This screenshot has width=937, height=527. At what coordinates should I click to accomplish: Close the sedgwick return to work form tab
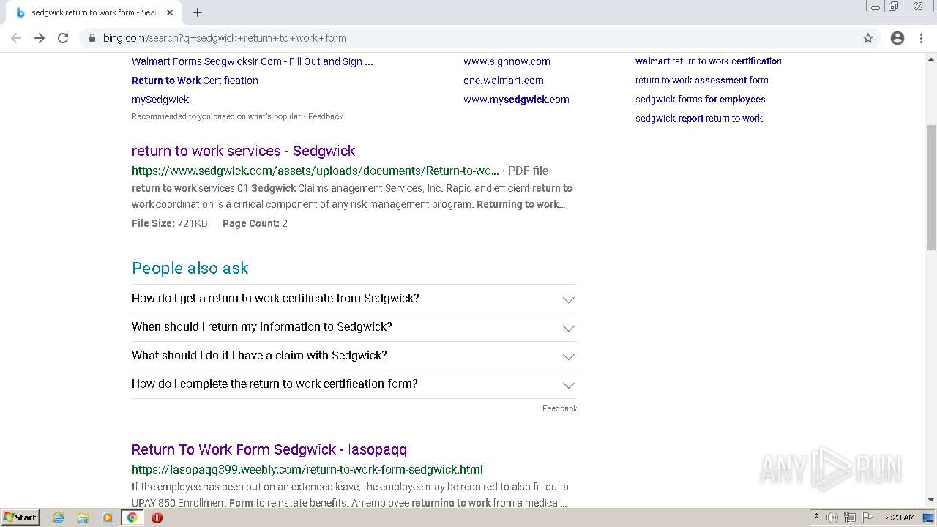[170, 12]
